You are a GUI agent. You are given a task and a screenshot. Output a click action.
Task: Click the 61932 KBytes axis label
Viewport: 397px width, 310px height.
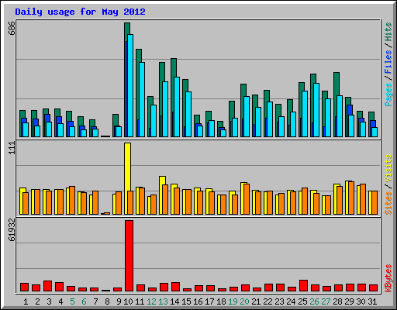(12, 230)
